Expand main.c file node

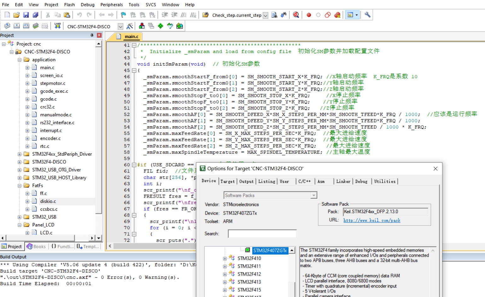pyautogui.click(x=27, y=68)
